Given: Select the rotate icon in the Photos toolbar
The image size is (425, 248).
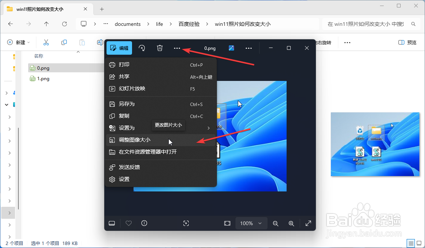Looking at the screenshot, I should click(x=142, y=48).
